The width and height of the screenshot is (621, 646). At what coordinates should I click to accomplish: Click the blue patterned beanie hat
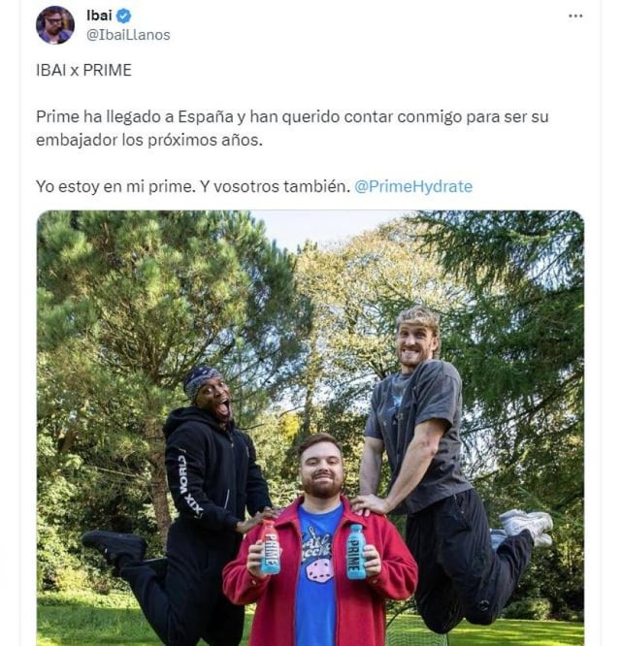pos(201,380)
